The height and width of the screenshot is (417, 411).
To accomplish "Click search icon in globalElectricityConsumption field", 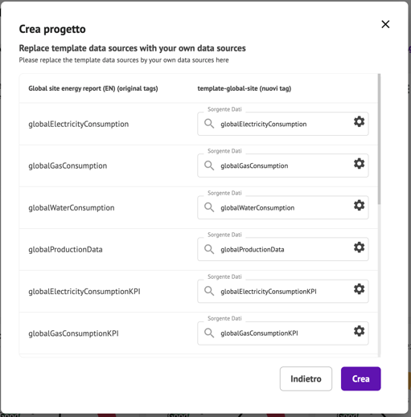I will coord(209,124).
